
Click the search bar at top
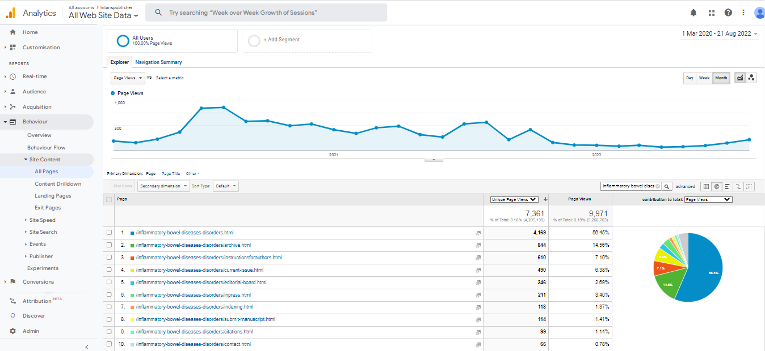[266, 12]
